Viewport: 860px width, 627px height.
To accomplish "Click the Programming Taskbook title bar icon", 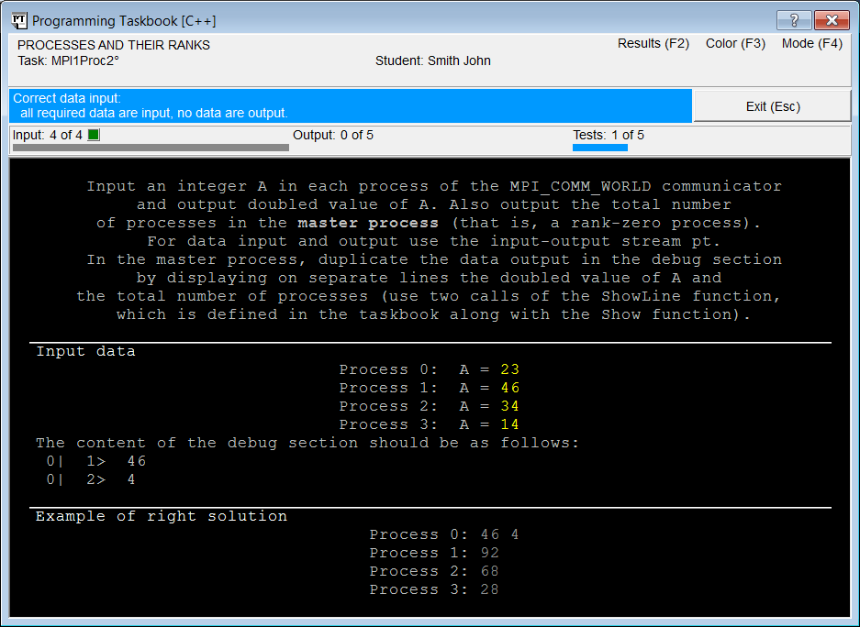I will pos(18,21).
